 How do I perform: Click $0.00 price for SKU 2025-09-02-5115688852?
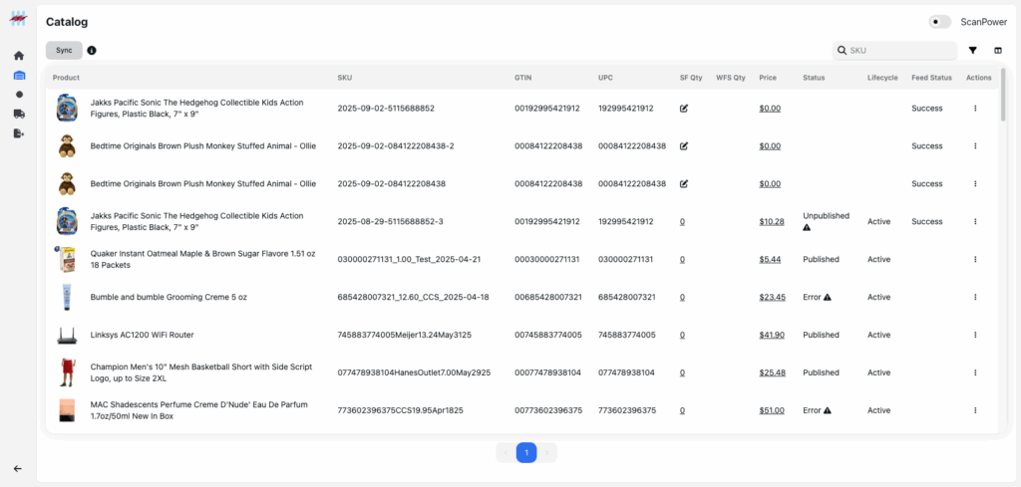(x=770, y=108)
